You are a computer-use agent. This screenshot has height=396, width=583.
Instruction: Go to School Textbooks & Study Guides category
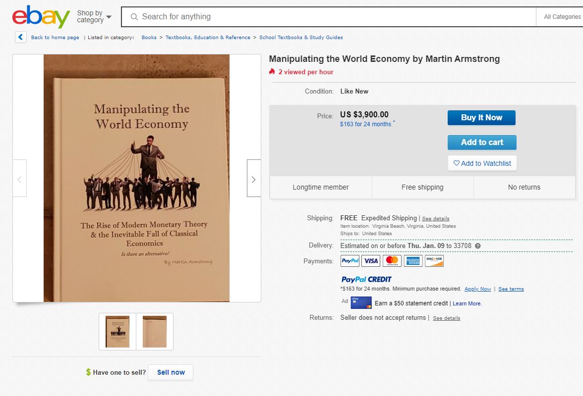tap(301, 38)
